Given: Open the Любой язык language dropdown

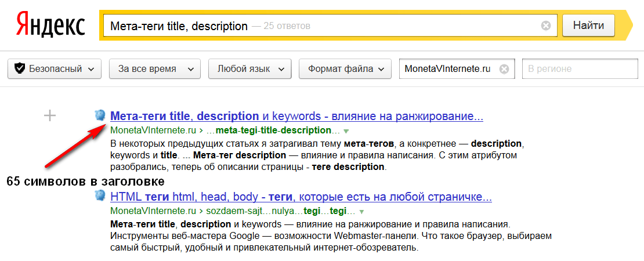Looking at the screenshot, I should pyautogui.click(x=250, y=69).
